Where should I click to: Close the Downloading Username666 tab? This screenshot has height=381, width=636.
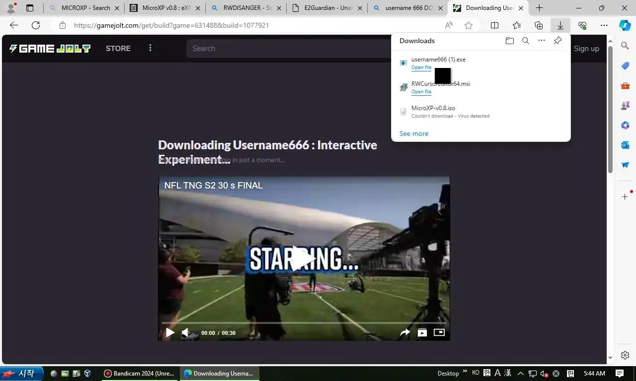click(521, 8)
